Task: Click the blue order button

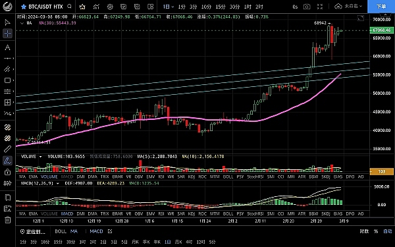Action: click(381, 7)
